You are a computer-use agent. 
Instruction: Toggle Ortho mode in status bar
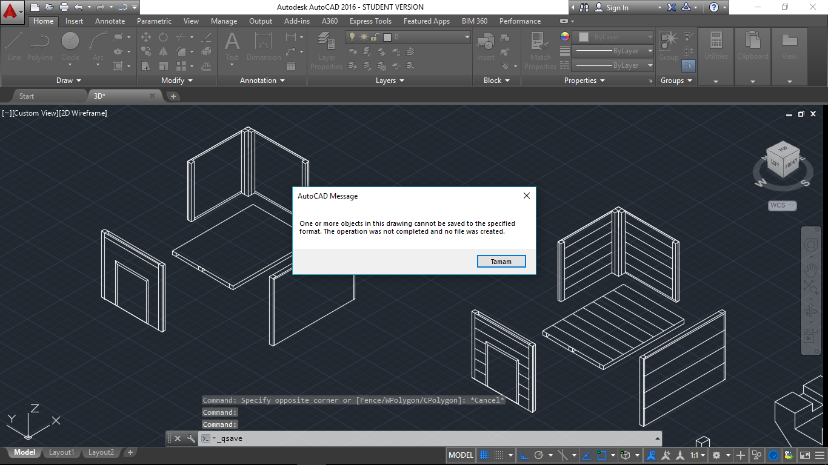[524, 455]
